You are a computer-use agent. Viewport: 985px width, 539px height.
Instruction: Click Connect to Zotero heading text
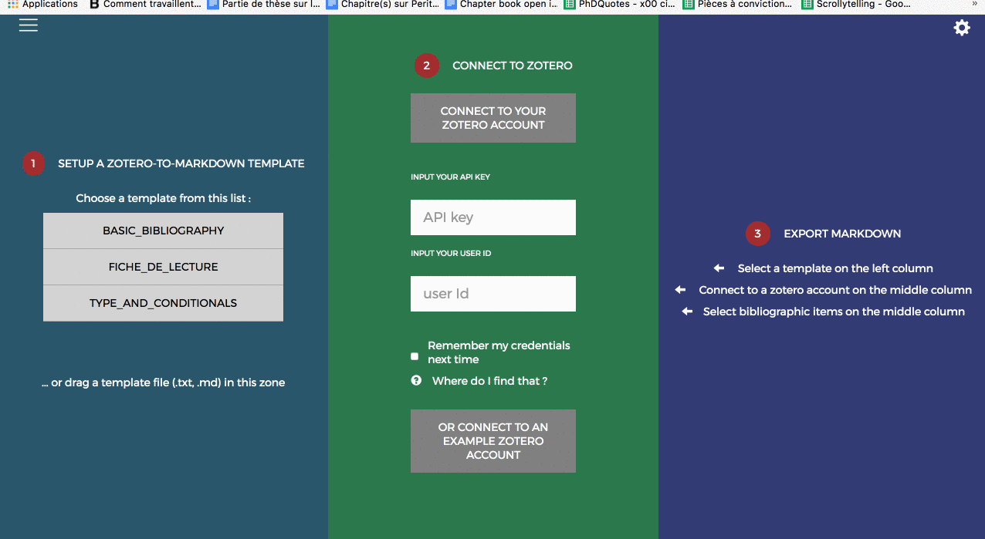pos(513,66)
